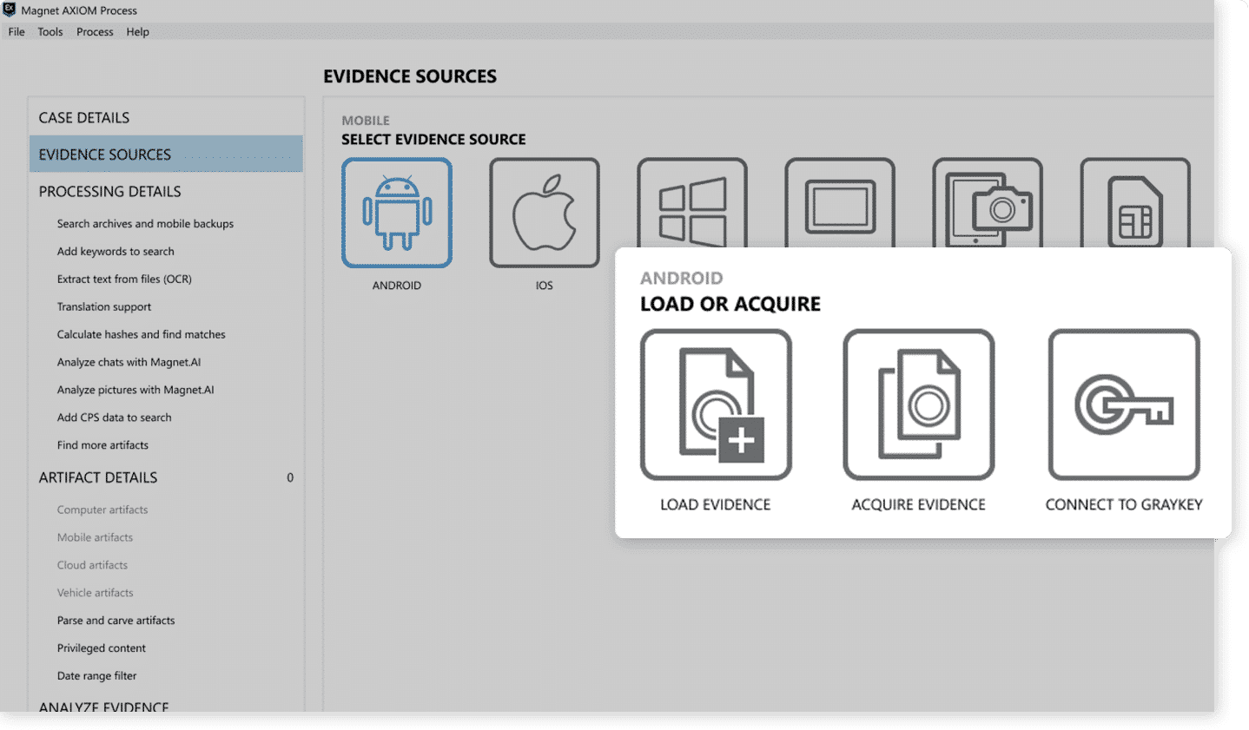
Task: Open Calculate hashes and find matches settings
Action: (x=141, y=334)
